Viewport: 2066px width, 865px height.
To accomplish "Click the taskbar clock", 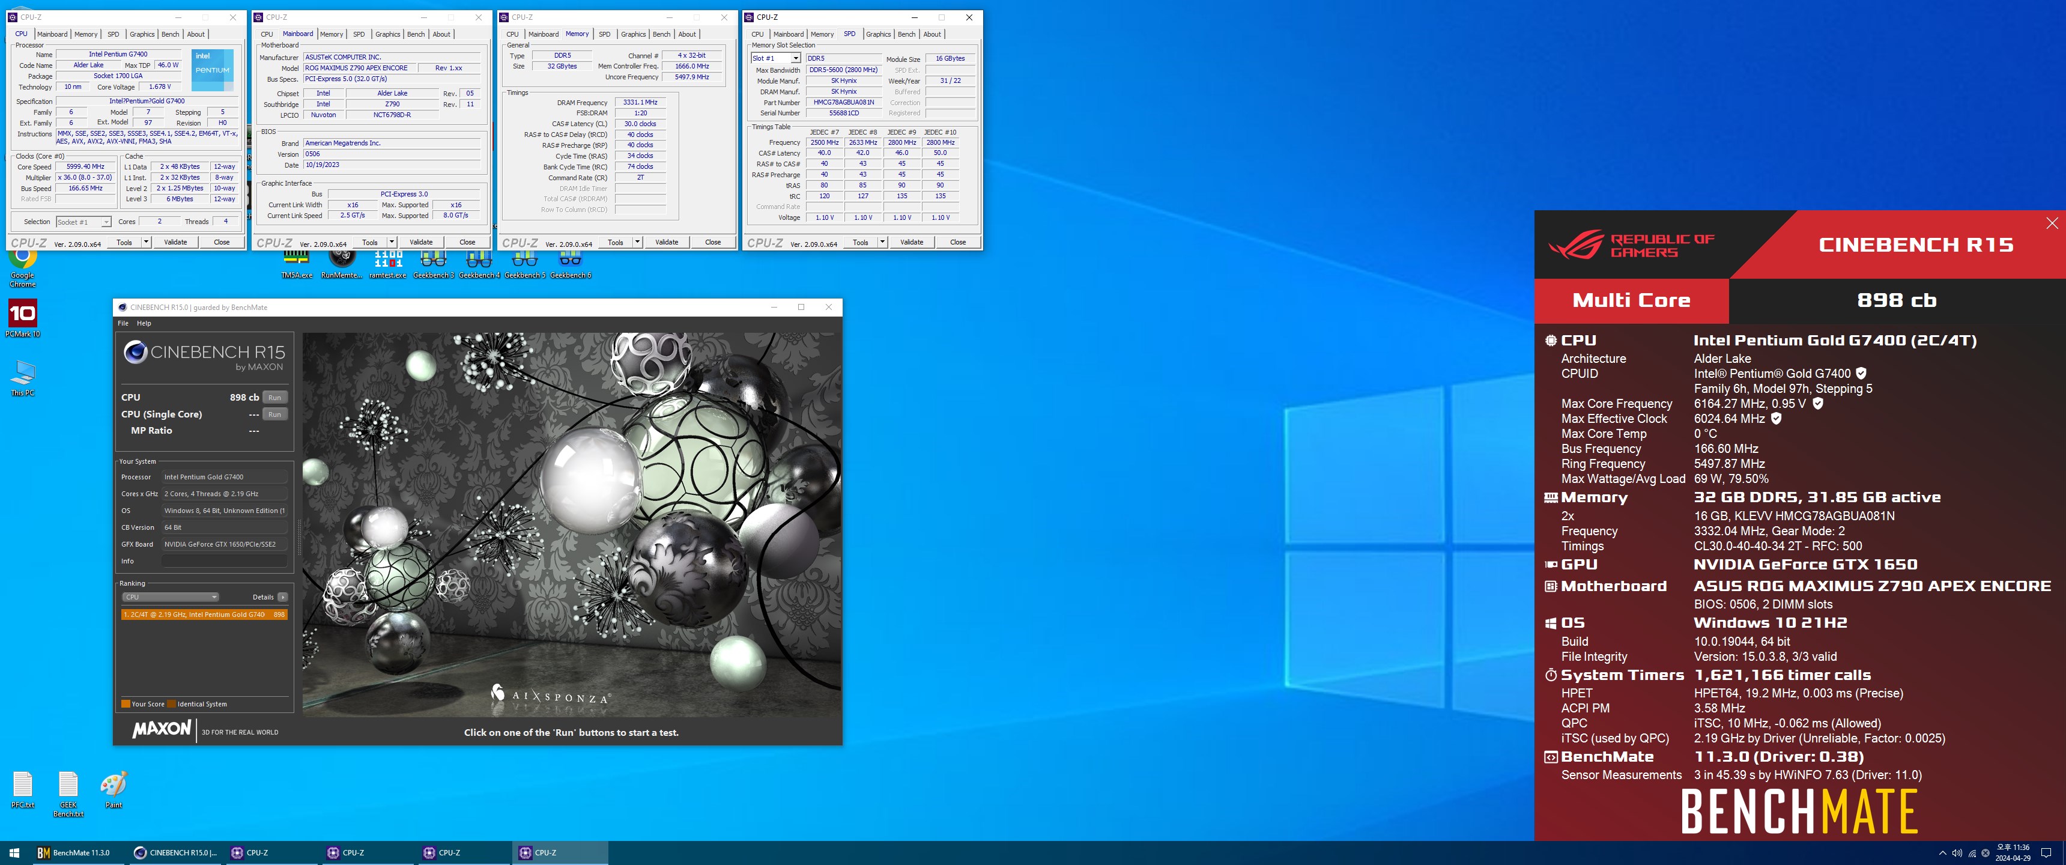I will (x=2013, y=852).
